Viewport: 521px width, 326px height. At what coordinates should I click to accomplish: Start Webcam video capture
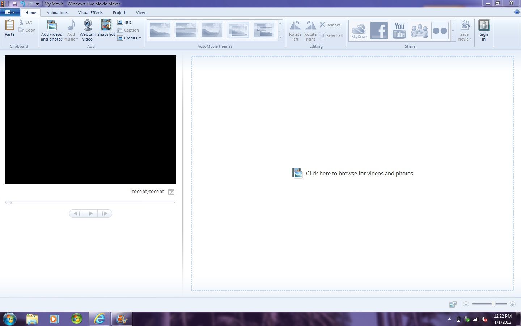tap(88, 30)
